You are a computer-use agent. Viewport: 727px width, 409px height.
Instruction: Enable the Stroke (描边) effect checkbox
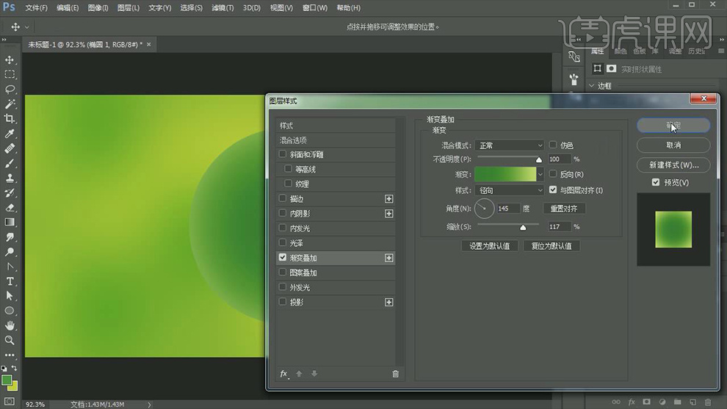tap(283, 199)
